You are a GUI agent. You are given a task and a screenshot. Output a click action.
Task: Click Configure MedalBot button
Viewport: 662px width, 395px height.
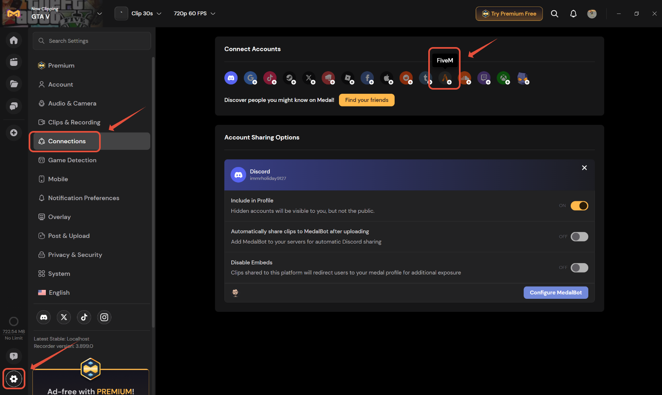click(556, 293)
